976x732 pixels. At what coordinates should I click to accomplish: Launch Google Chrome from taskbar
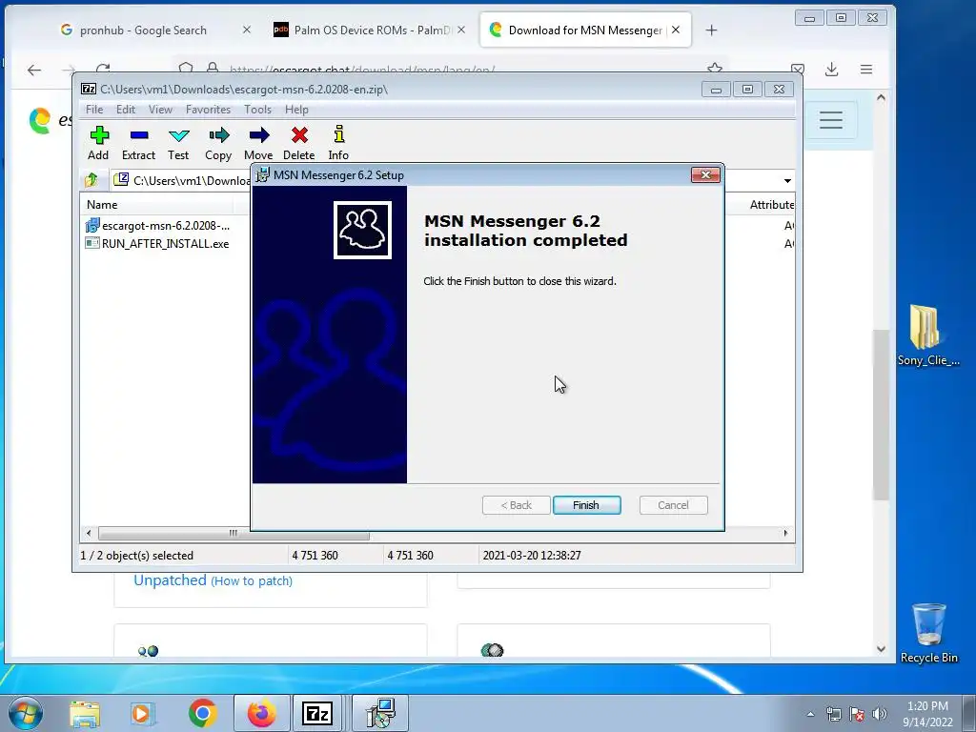pyautogui.click(x=203, y=713)
